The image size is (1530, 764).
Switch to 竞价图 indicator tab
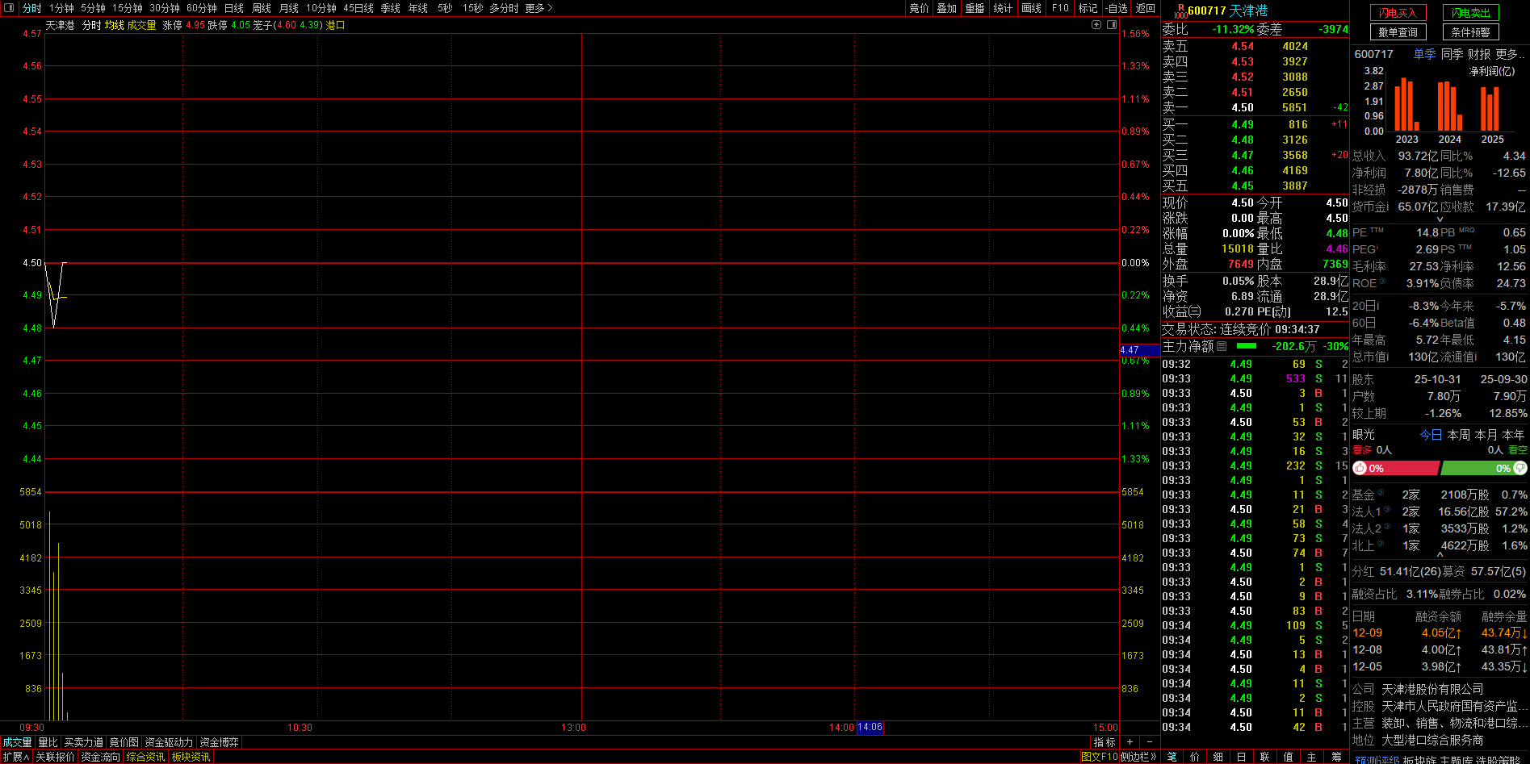click(124, 742)
